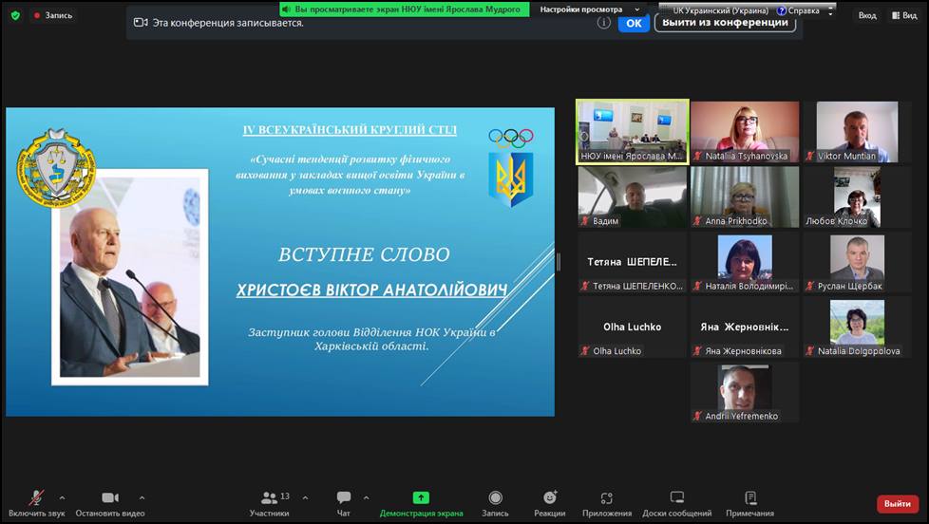
Task: Click muted mic icon beside Olha Luchko name
Action: [585, 351]
